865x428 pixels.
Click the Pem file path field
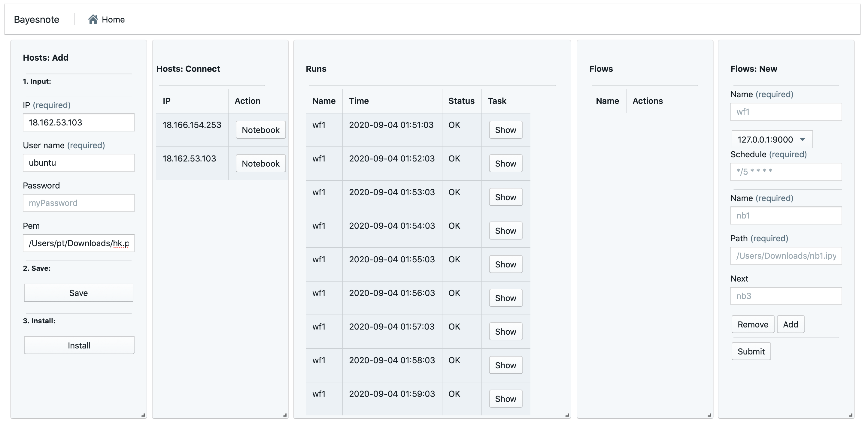(x=79, y=243)
